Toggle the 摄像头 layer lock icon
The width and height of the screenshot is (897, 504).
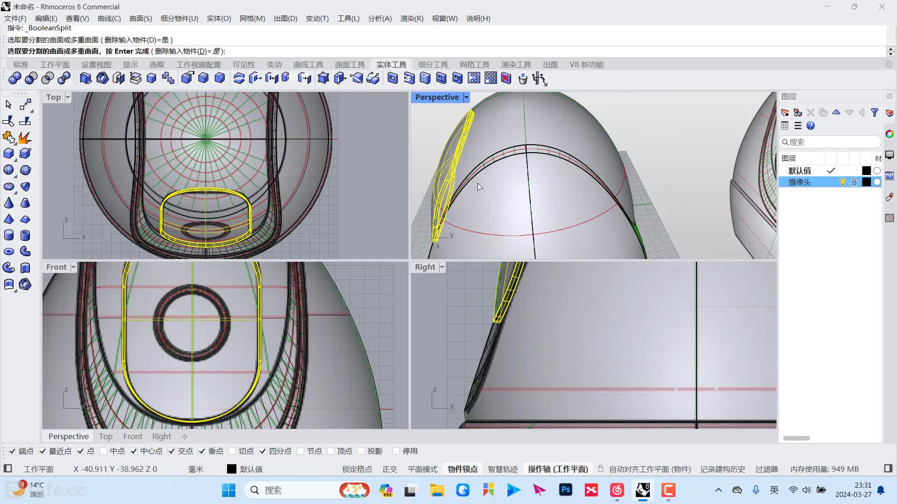point(854,182)
